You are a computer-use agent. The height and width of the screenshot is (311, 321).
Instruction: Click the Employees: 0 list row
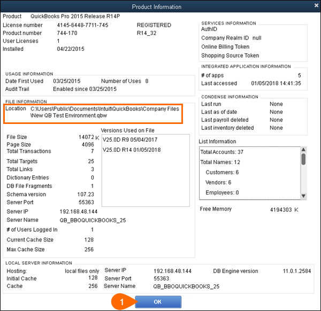pos(222,192)
